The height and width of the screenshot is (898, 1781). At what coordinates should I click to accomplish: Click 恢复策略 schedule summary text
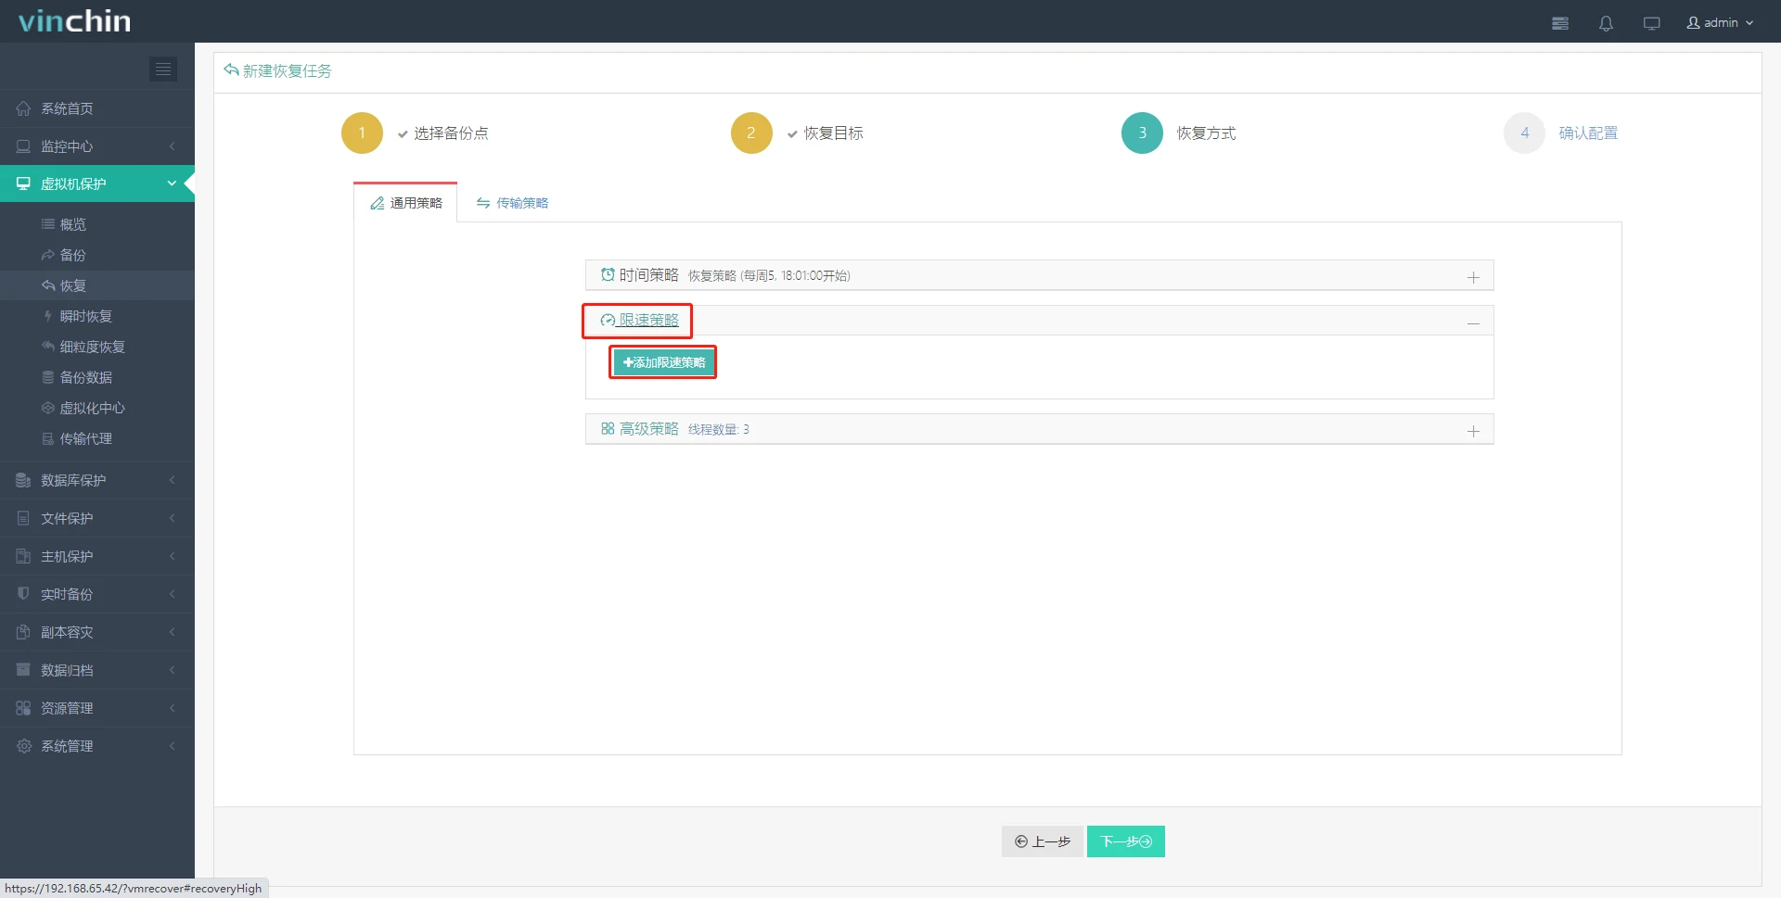pyautogui.click(x=769, y=275)
